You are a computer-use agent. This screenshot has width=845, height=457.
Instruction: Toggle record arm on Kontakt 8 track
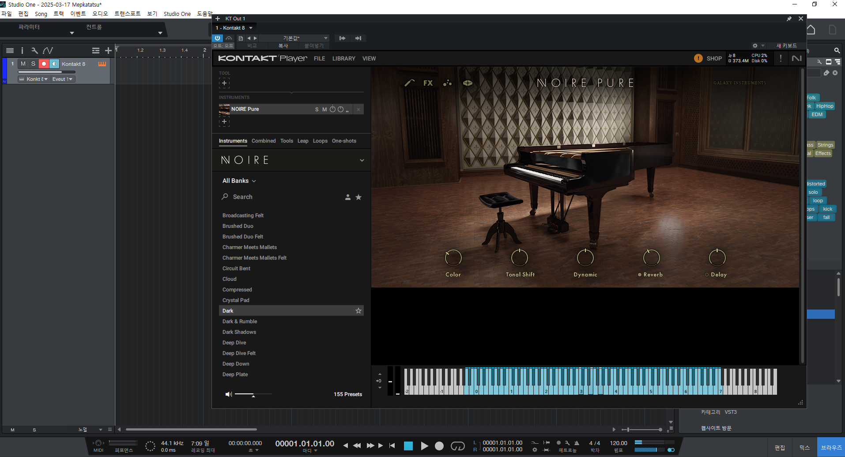click(44, 64)
